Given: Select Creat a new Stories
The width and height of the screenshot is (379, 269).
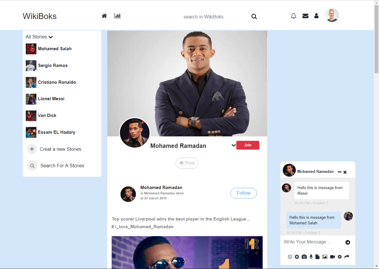Looking at the screenshot, I should click(x=60, y=149).
